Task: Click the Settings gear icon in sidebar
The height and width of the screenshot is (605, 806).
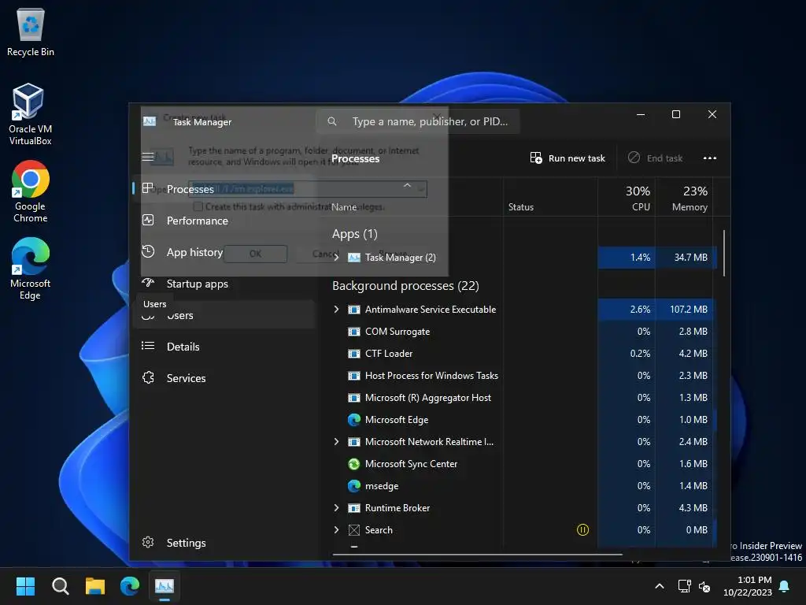Action: 148,542
